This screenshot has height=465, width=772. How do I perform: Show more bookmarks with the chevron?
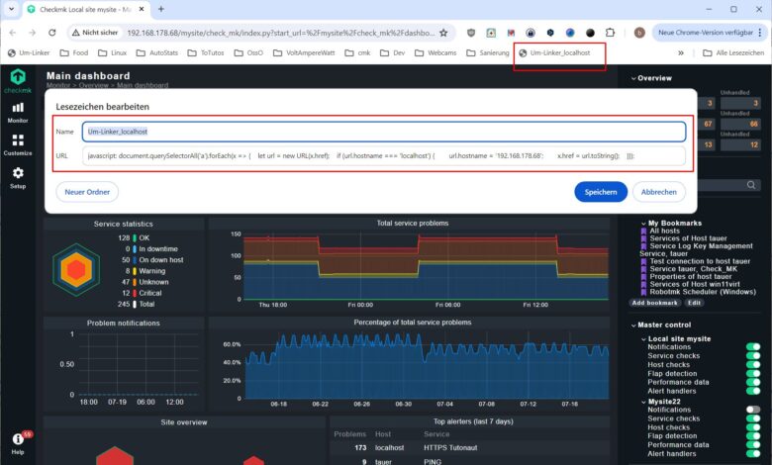coord(681,52)
